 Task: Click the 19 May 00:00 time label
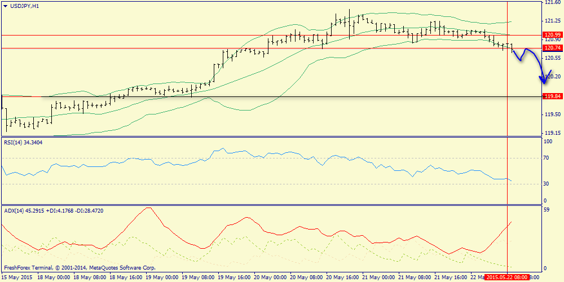tap(161, 277)
